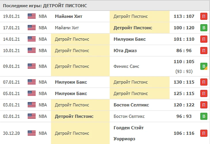210x144 pixels.
Task: Click the win badge for the 09.01.21 Phoenix game
Action: [x=204, y=66]
